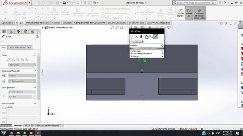Switch to the VisualCAM 2019 tab
The width and height of the screenshot is (243, 136).
[x=136, y=23]
